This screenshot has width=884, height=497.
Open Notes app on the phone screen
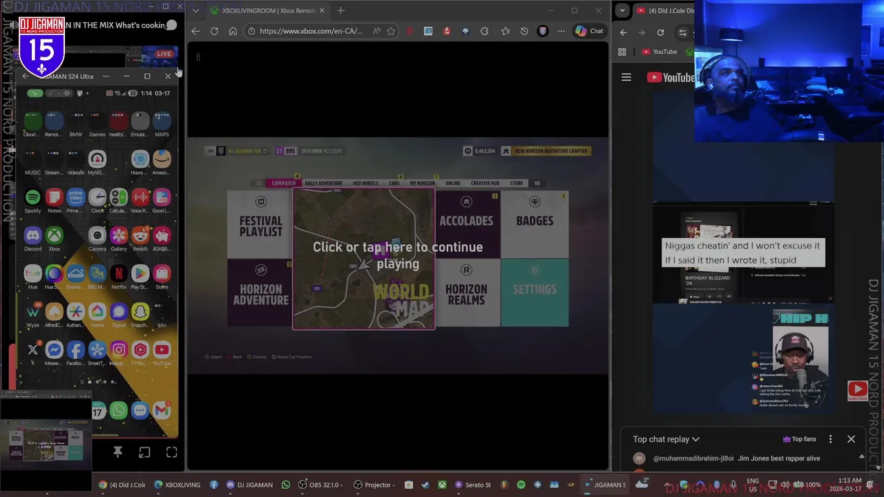[54, 198]
